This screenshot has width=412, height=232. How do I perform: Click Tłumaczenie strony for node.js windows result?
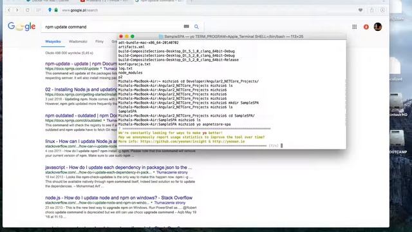[x=170, y=203]
